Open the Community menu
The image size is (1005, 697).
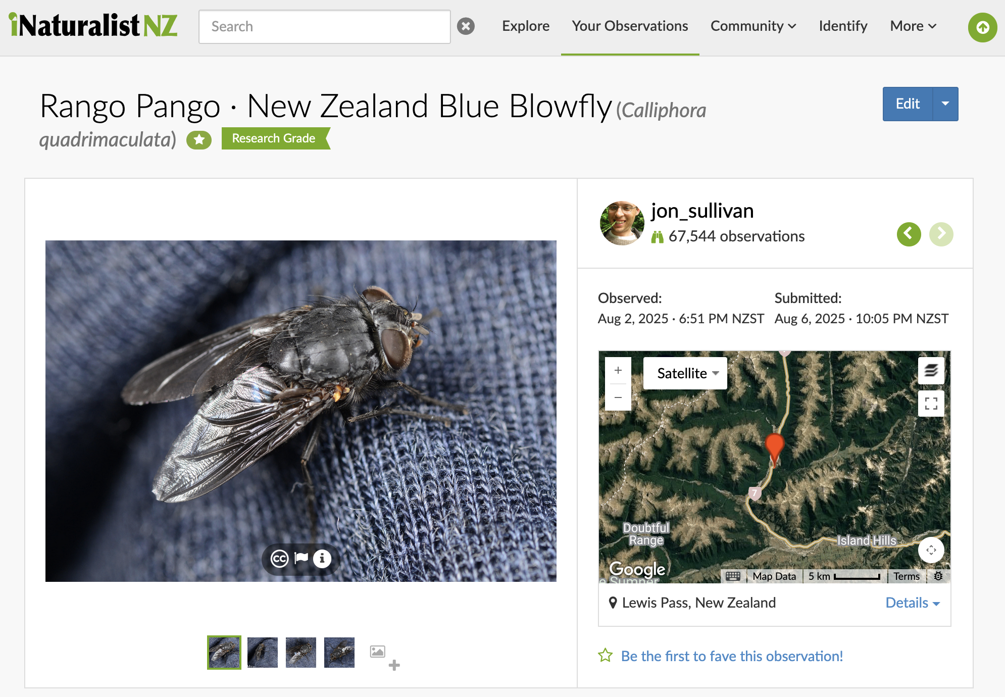(x=753, y=26)
